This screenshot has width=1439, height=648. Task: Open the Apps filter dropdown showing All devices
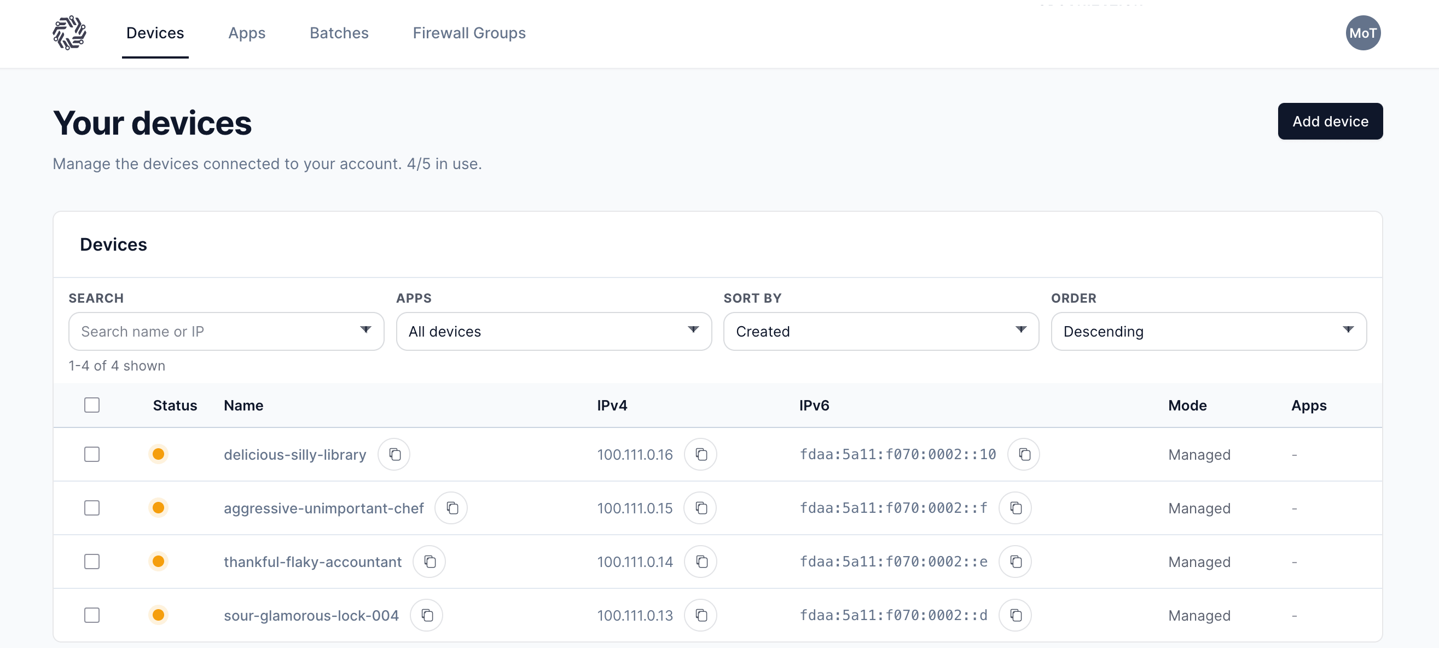[553, 331]
